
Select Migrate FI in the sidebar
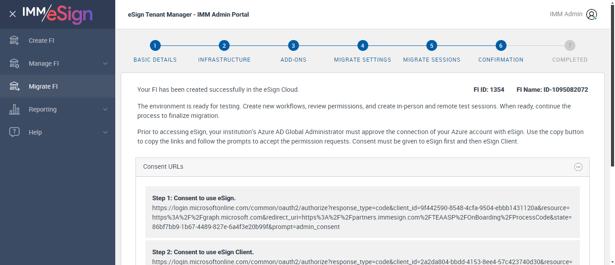(x=58, y=86)
